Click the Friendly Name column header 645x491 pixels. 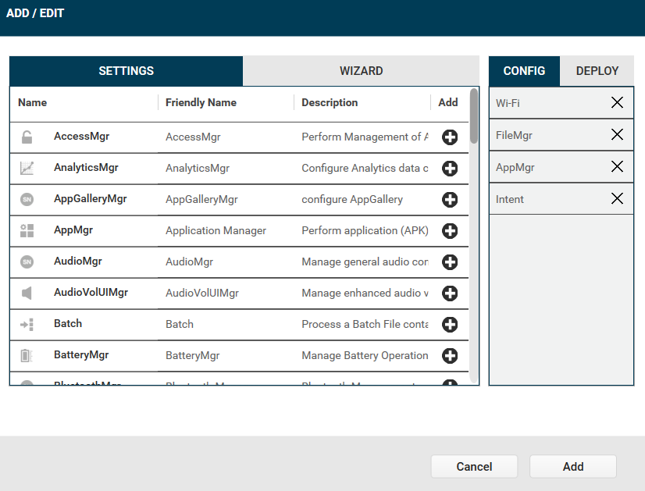201,102
